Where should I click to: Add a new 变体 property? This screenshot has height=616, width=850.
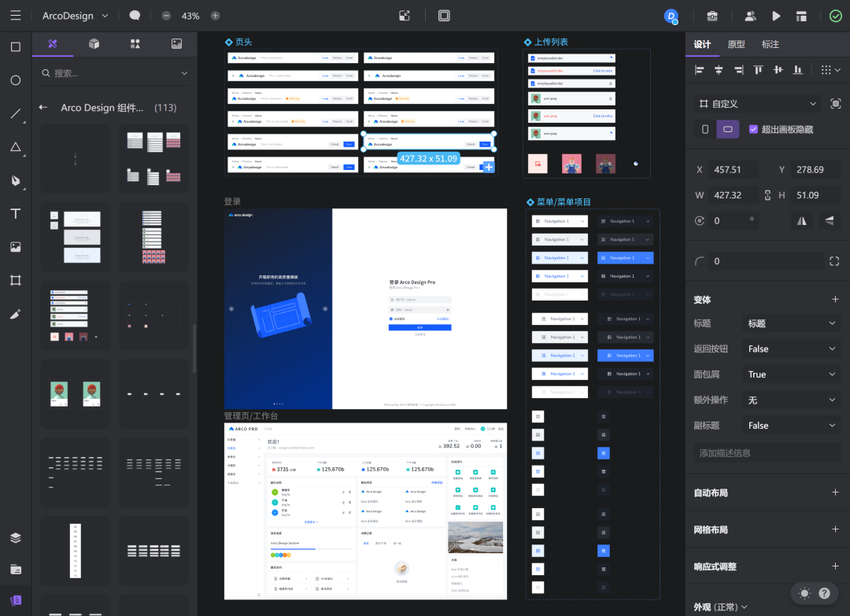tap(835, 299)
